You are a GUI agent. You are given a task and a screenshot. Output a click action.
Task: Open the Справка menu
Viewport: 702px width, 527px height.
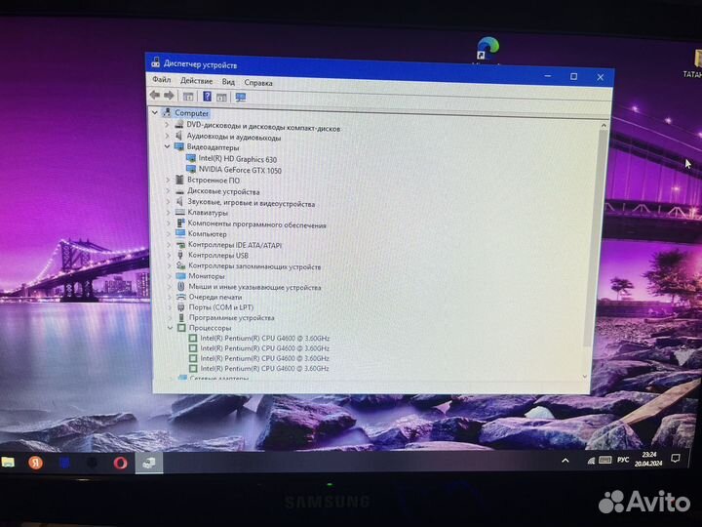click(258, 82)
